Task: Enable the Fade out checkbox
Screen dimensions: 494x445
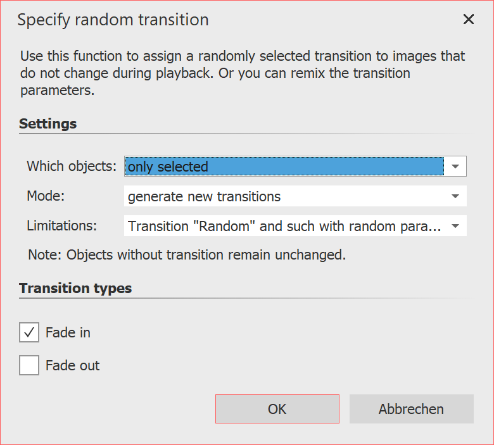Action: pos(29,365)
